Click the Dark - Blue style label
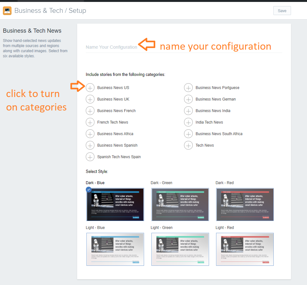Screen dimensions: 307x285 [x=95, y=183]
